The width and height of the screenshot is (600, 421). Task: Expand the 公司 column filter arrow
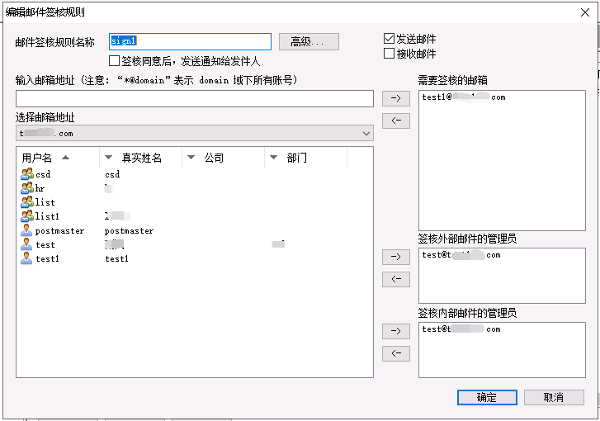coord(191,158)
